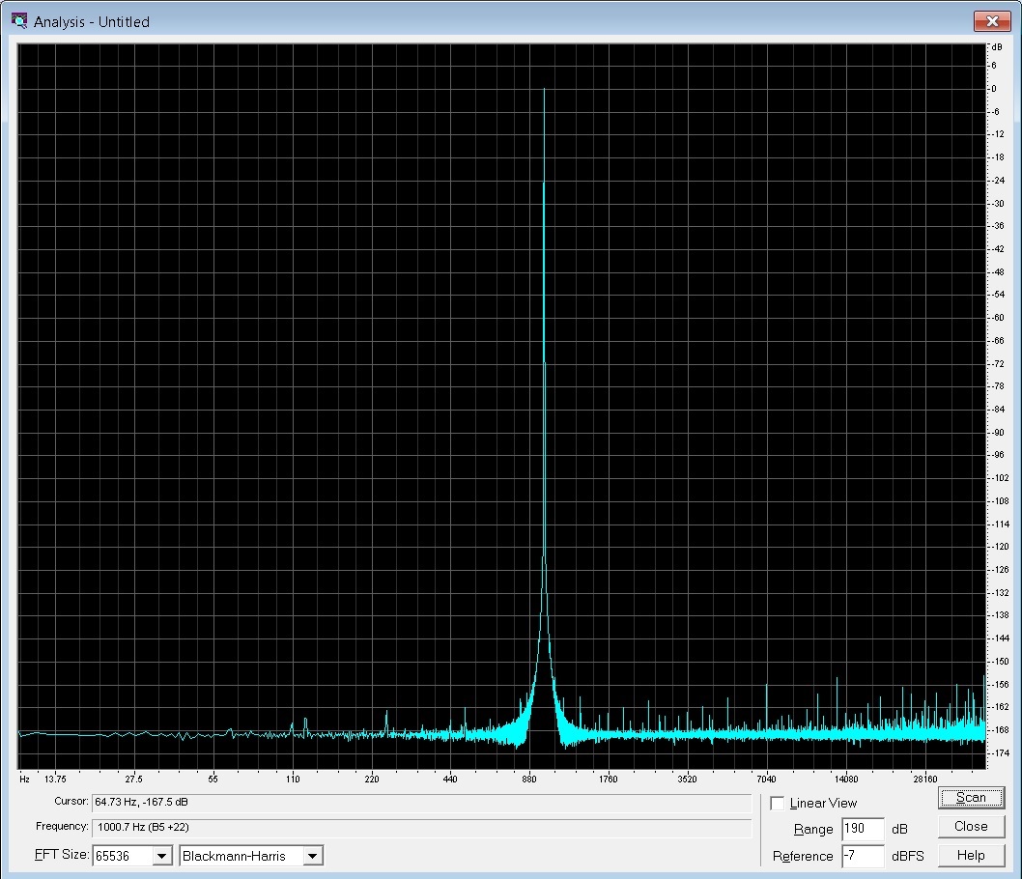Click the Scan button

click(971, 798)
